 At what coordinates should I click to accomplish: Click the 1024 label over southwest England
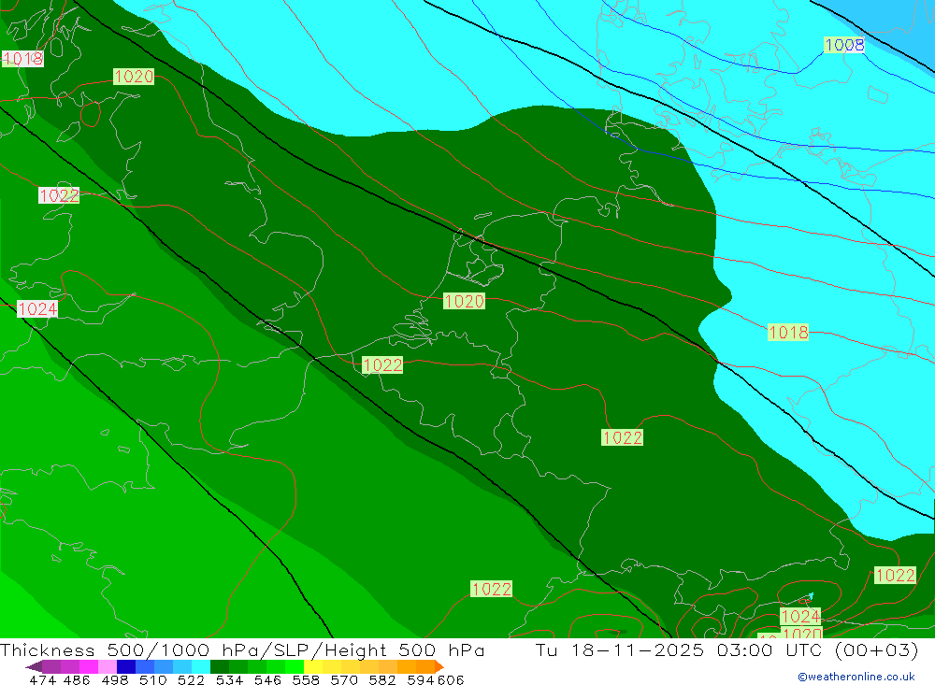(37, 308)
